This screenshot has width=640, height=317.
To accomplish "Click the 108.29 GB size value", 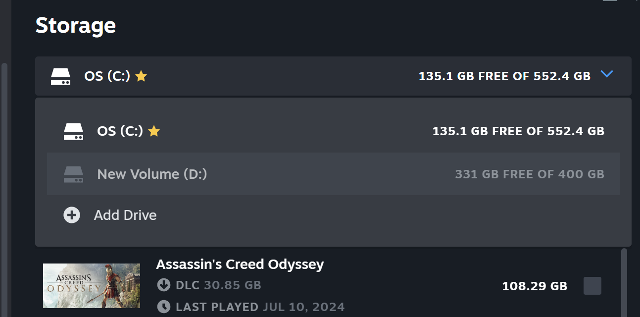I will tap(535, 286).
